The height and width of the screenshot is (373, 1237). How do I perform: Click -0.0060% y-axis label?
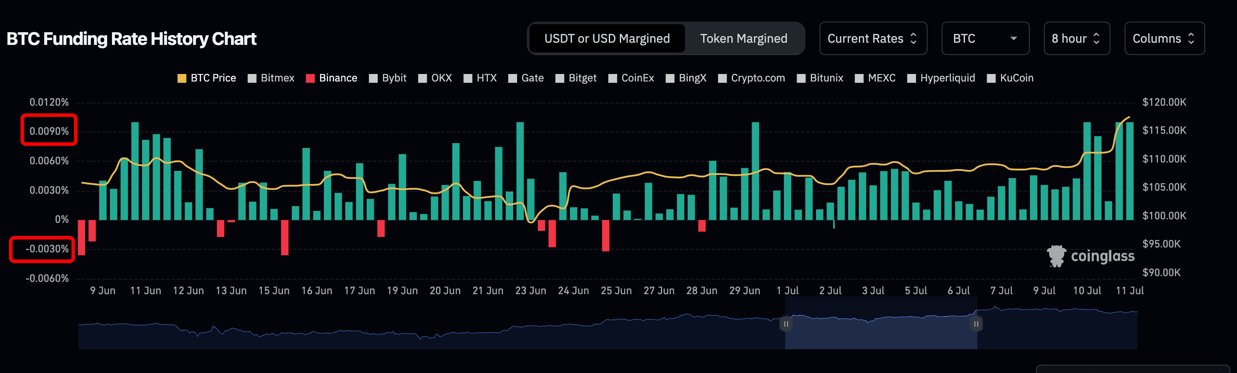tap(47, 279)
